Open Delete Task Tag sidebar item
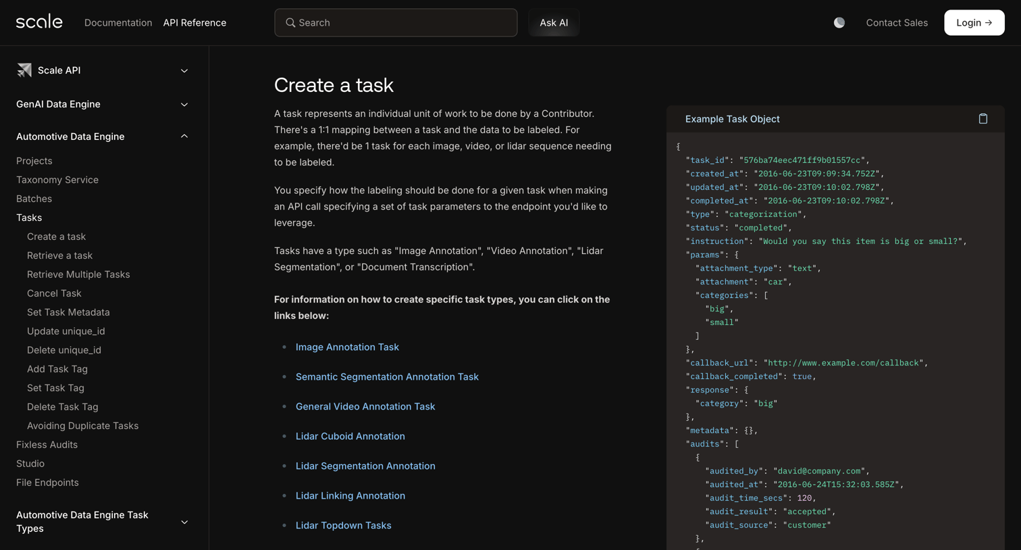The width and height of the screenshot is (1021, 550). [x=63, y=407]
